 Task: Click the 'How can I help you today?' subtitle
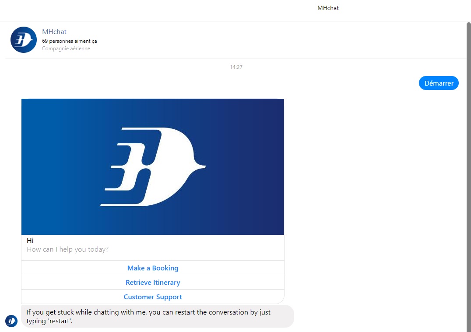pos(68,249)
